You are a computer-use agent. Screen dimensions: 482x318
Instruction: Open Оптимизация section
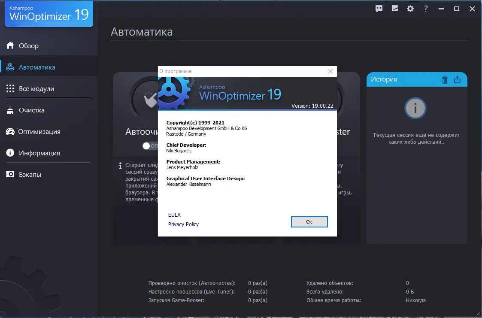point(49,131)
